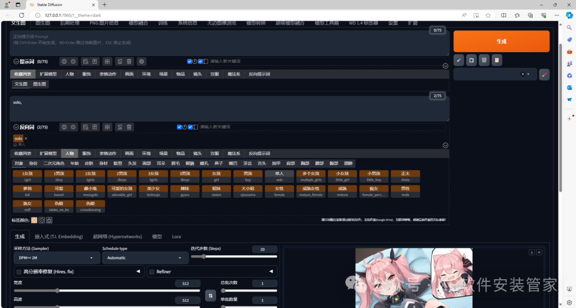Toggle the second blue checkbox in 提示词 row

201,61
